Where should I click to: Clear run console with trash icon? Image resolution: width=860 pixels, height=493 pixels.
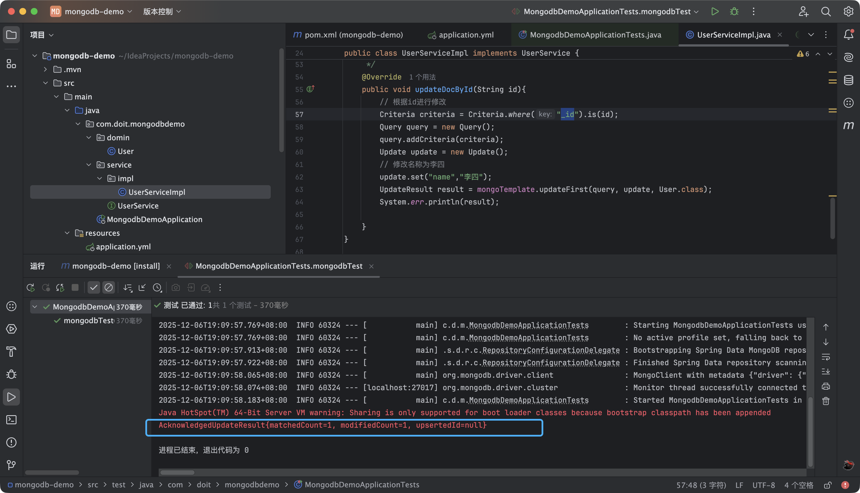826,401
